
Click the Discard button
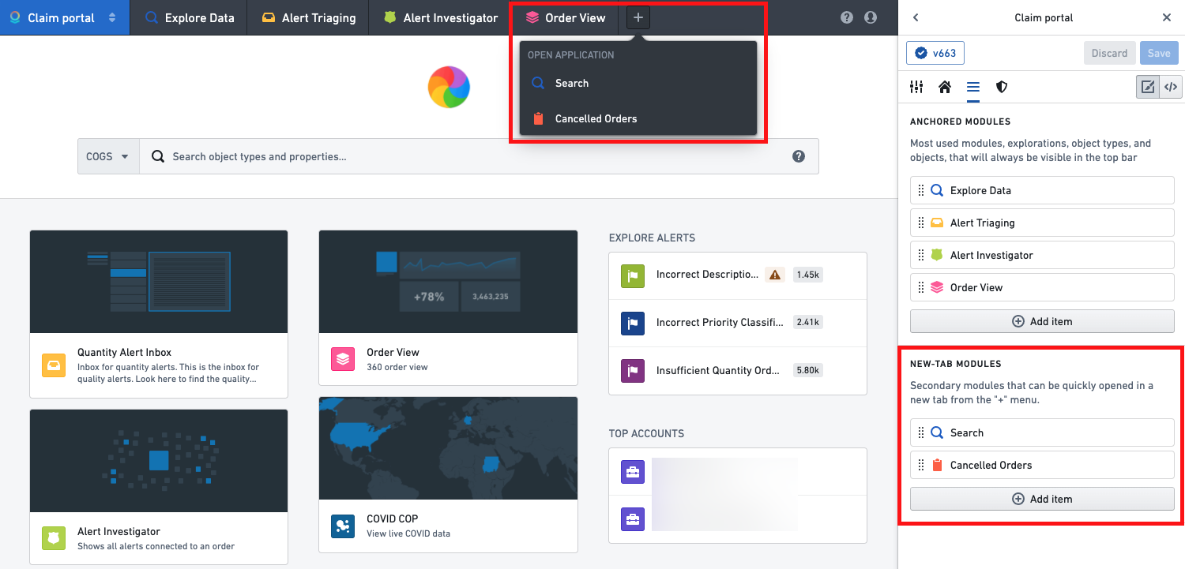[1109, 53]
